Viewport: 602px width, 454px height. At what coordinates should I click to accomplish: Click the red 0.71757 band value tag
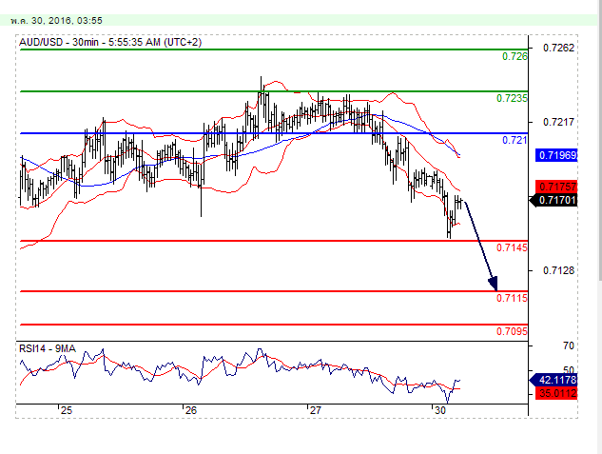[556, 188]
